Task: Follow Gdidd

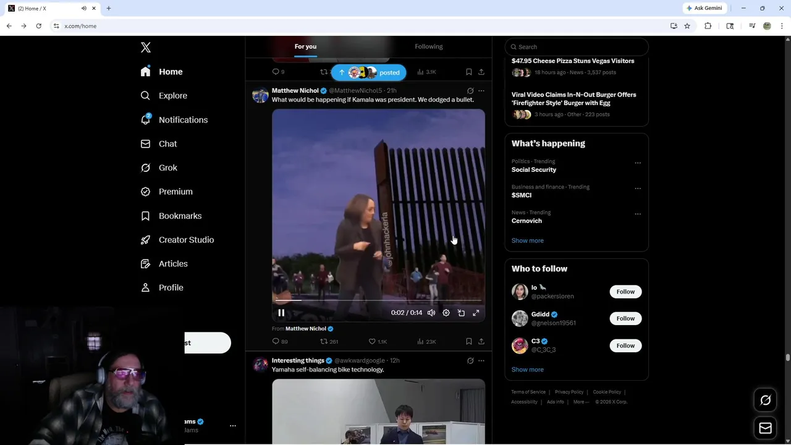Action: 625,318
